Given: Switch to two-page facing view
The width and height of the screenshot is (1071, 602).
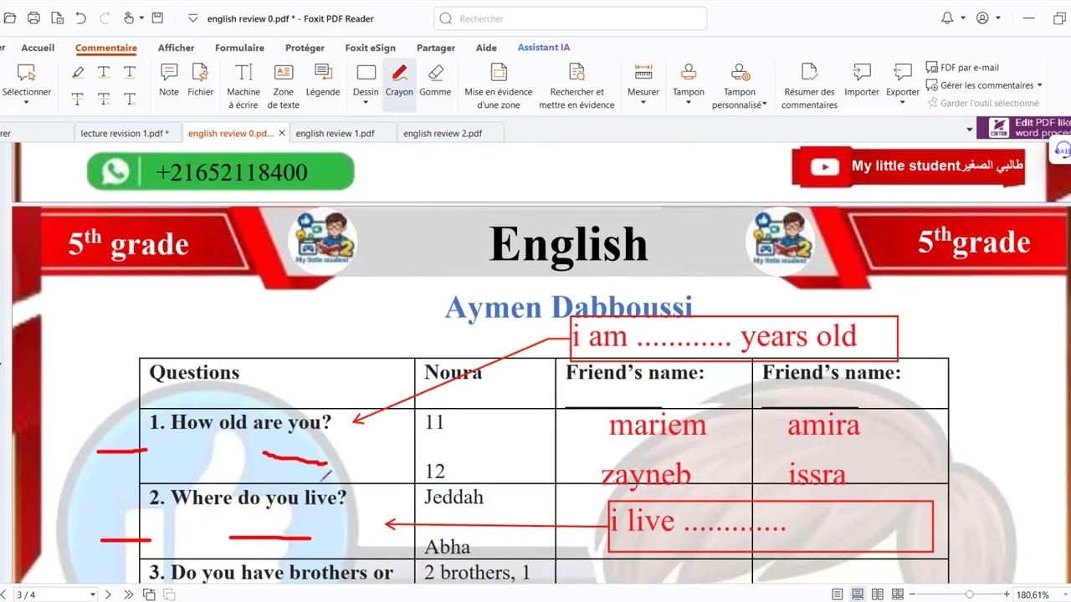Looking at the screenshot, I should pyautogui.click(x=878, y=594).
